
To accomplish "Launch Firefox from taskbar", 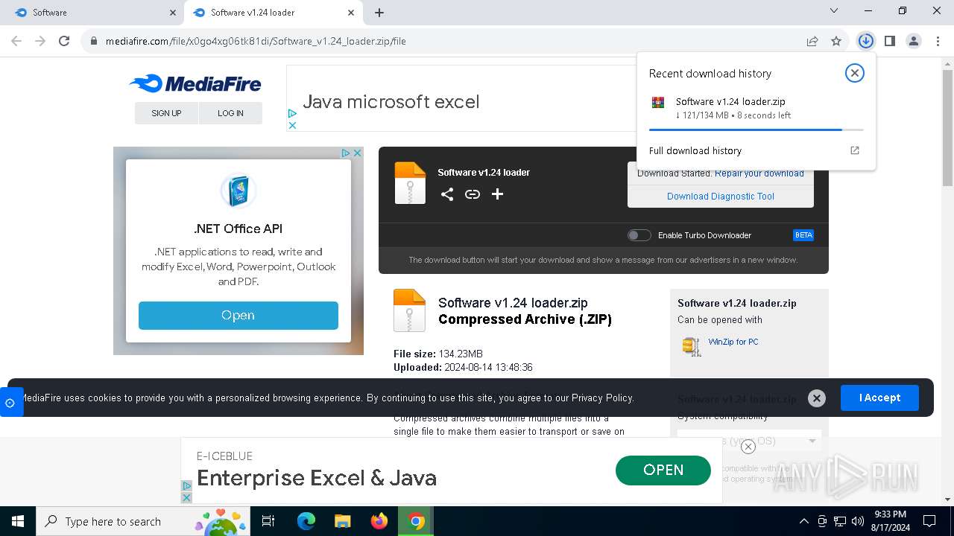I will tap(379, 521).
